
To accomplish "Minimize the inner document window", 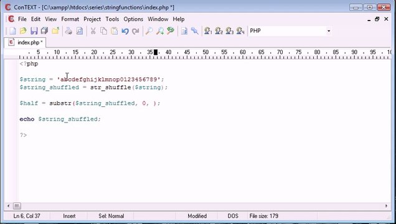I will tap(369, 19).
